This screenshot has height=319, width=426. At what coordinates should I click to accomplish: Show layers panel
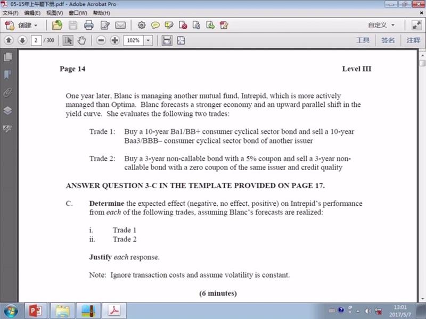click(x=7, y=111)
